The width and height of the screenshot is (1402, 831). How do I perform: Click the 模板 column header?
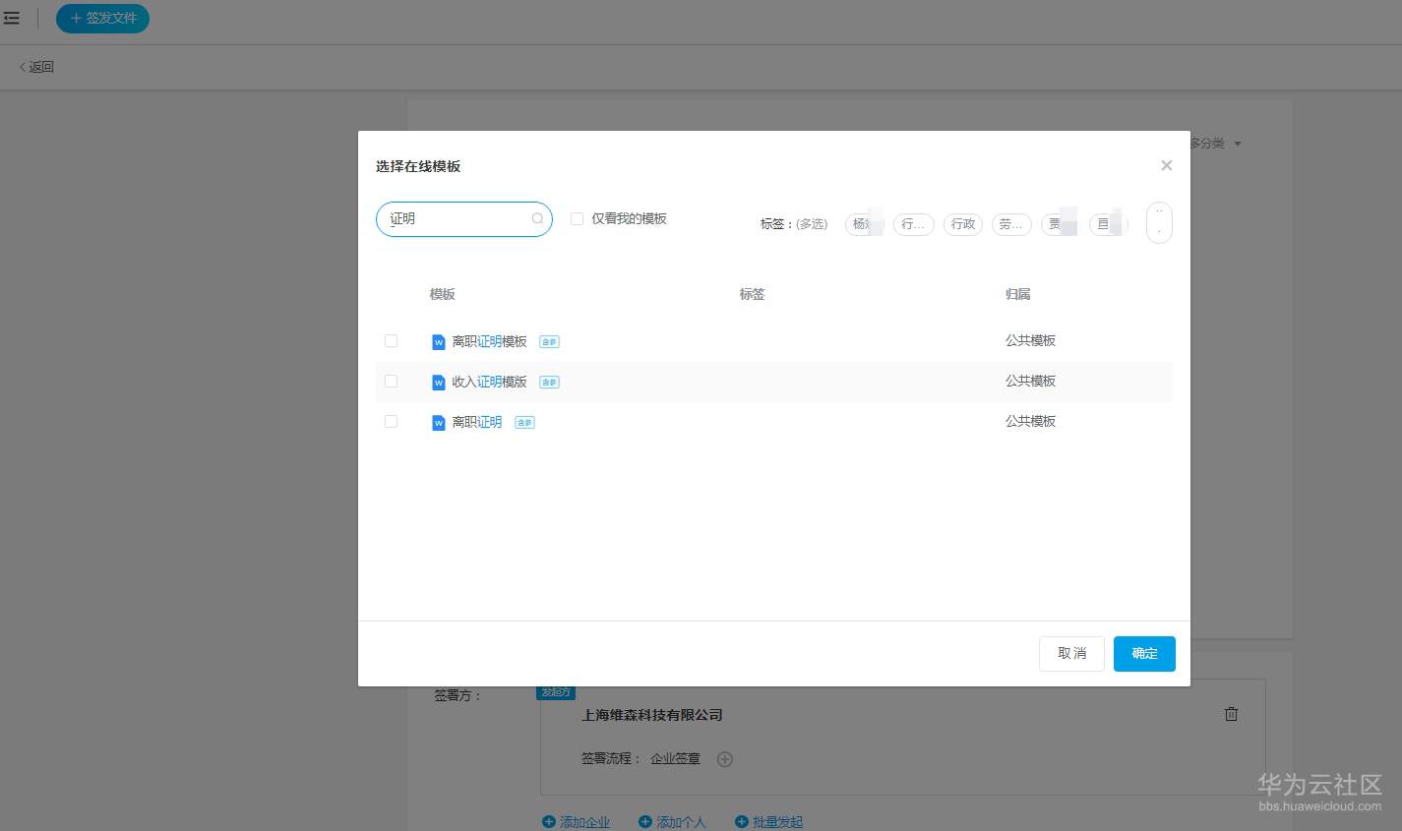(x=443, y=294)
